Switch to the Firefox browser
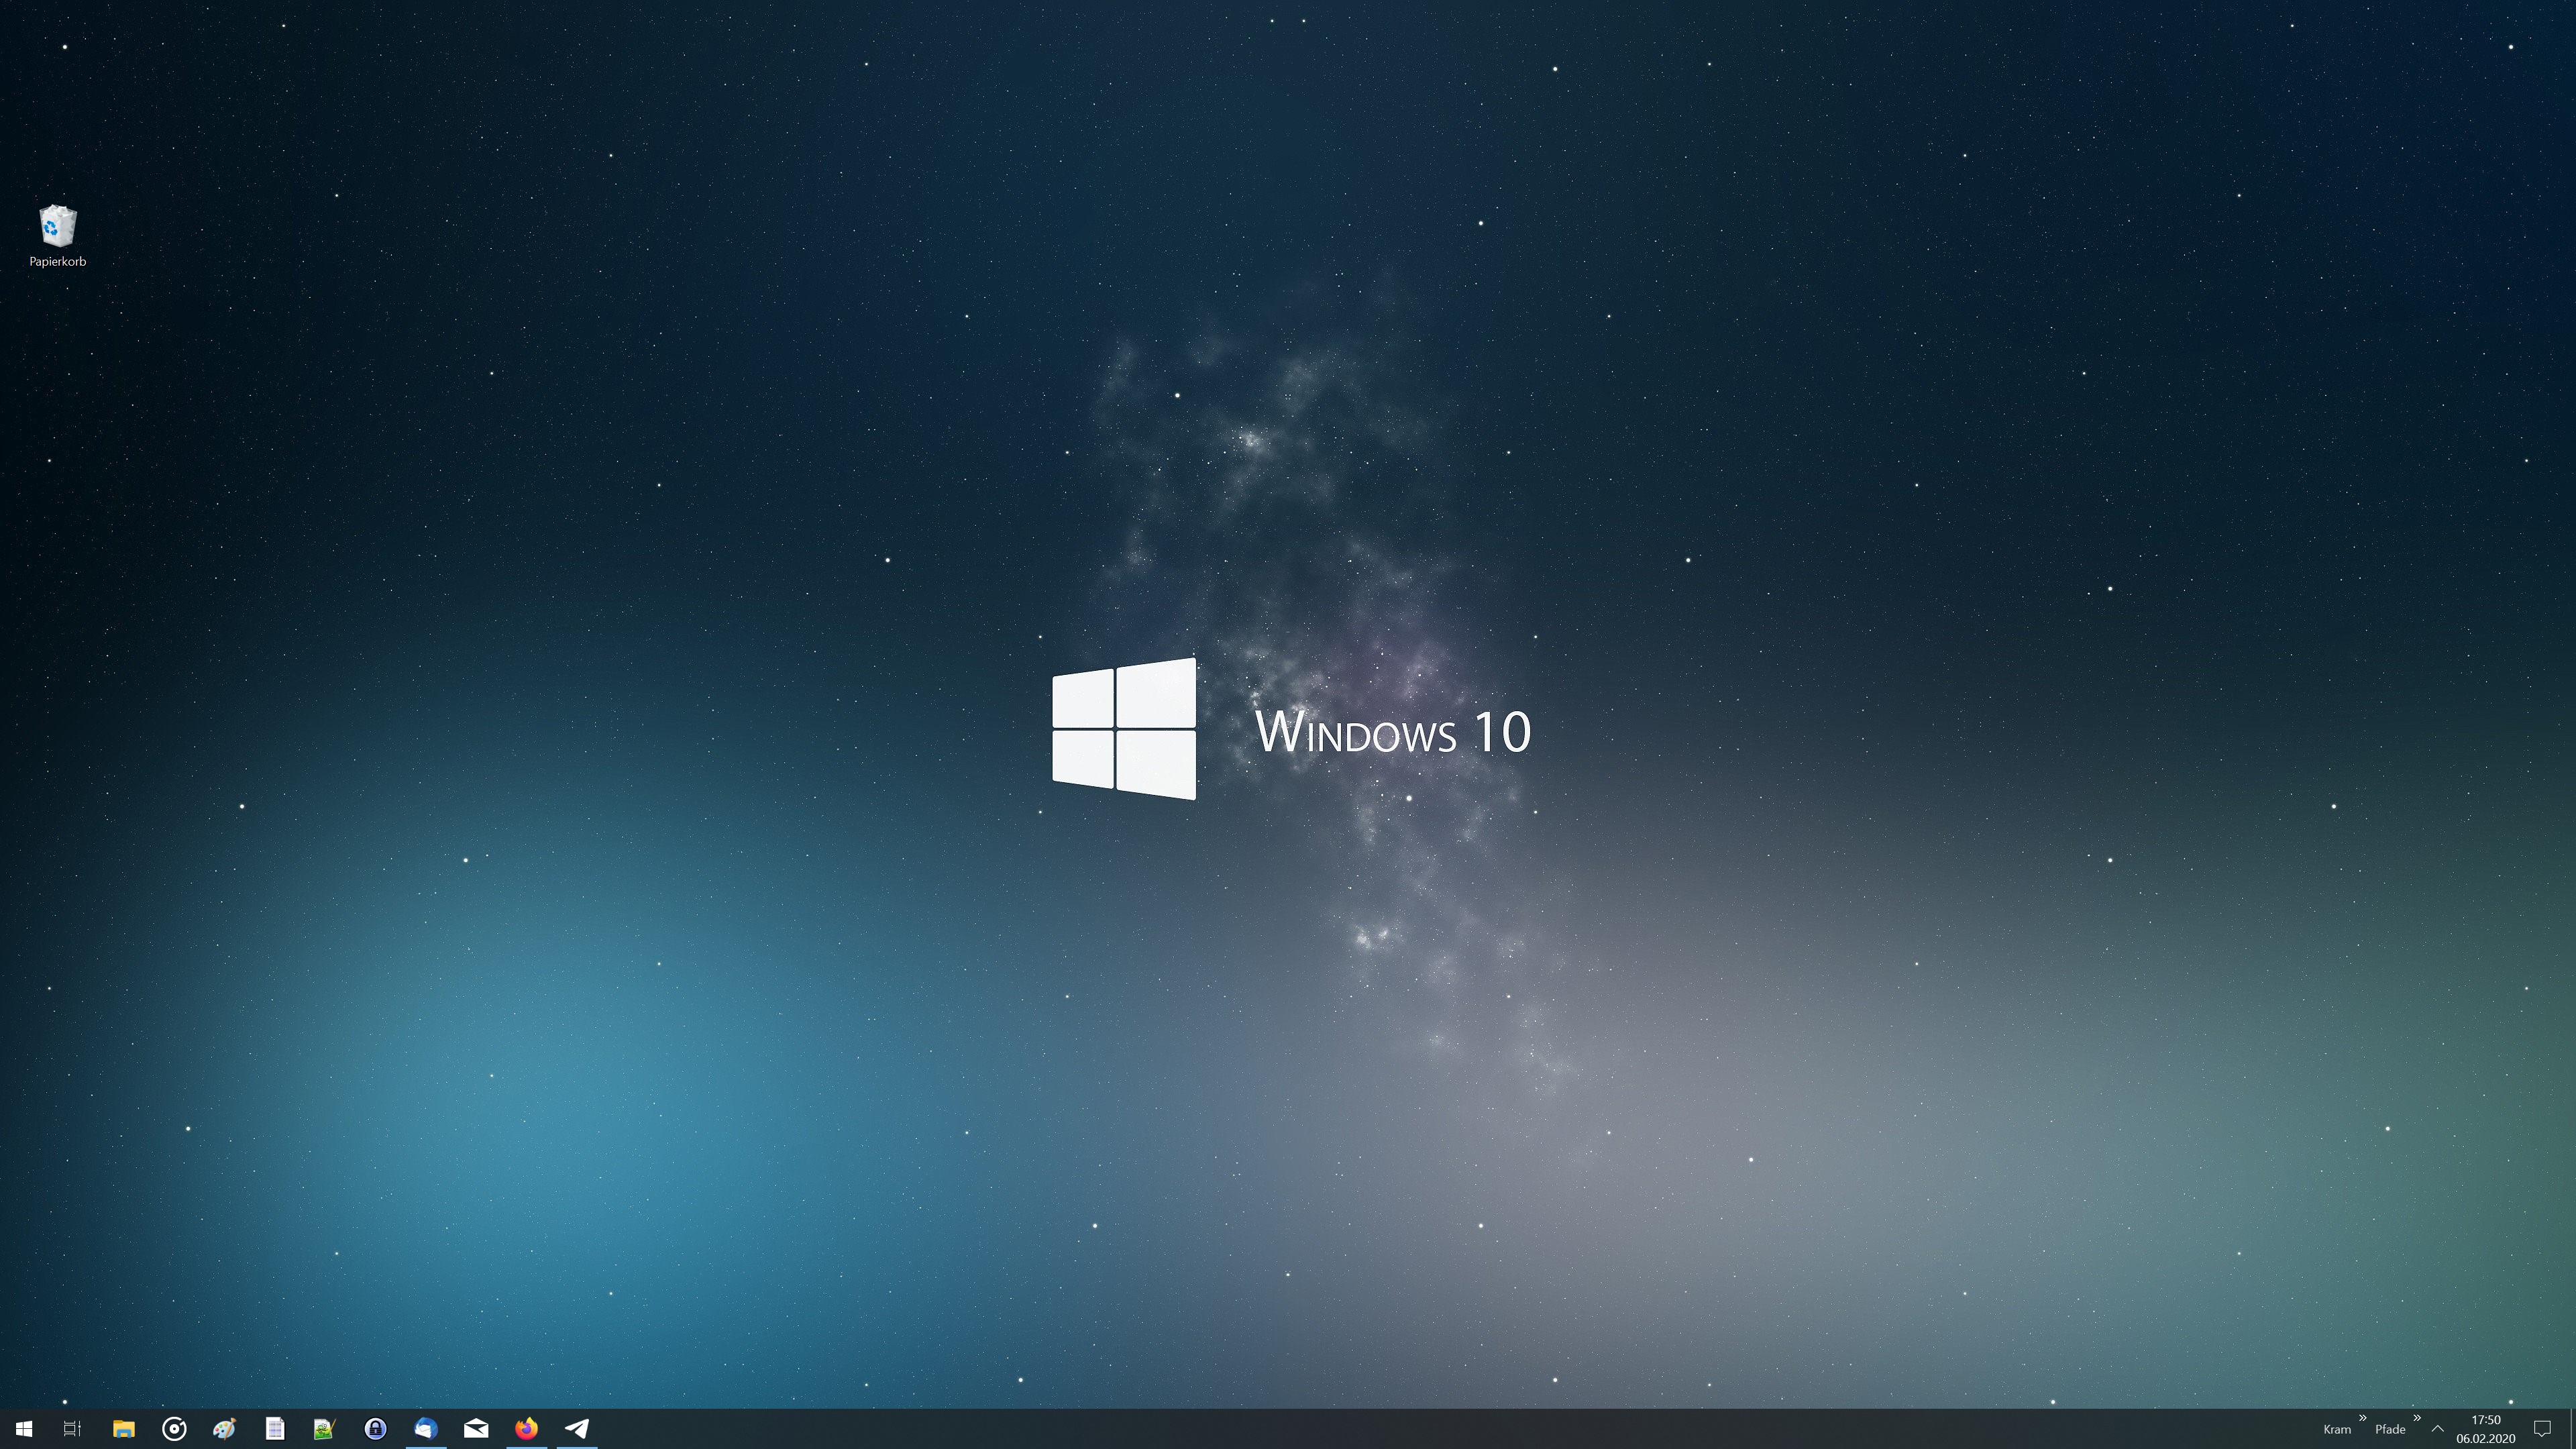The image size is (2576, 1449). point(526,1428)
